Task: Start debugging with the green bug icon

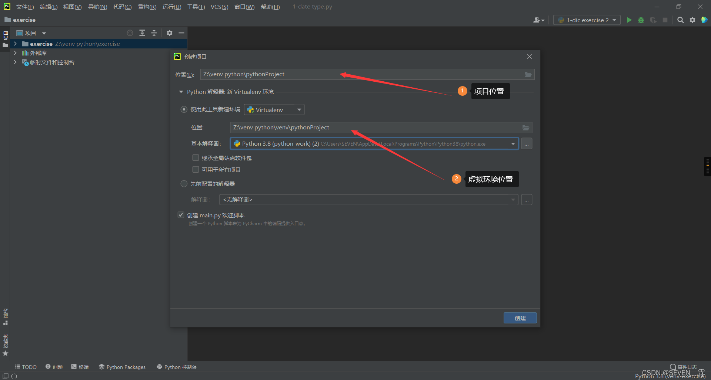Action: pyautogui.click(x=641, y=20)
